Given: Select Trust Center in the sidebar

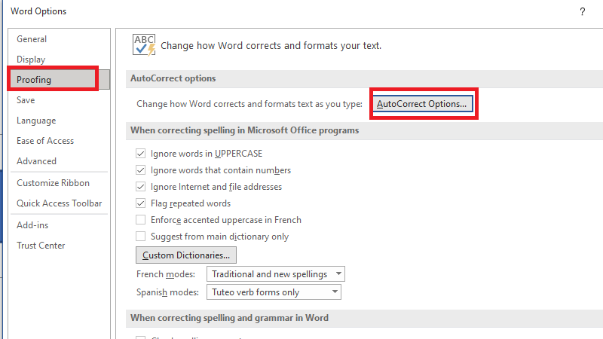Looking at the screenshot, I should (41, 246).
